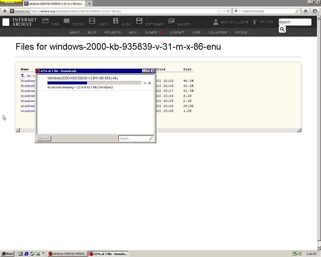Click the UPLOAD link
The image size is (321, 257).
tap(266, 22)
